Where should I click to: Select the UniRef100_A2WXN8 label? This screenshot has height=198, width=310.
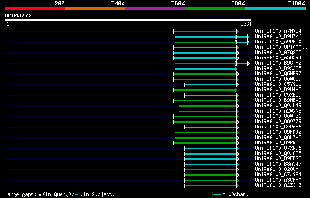point(278,111)
